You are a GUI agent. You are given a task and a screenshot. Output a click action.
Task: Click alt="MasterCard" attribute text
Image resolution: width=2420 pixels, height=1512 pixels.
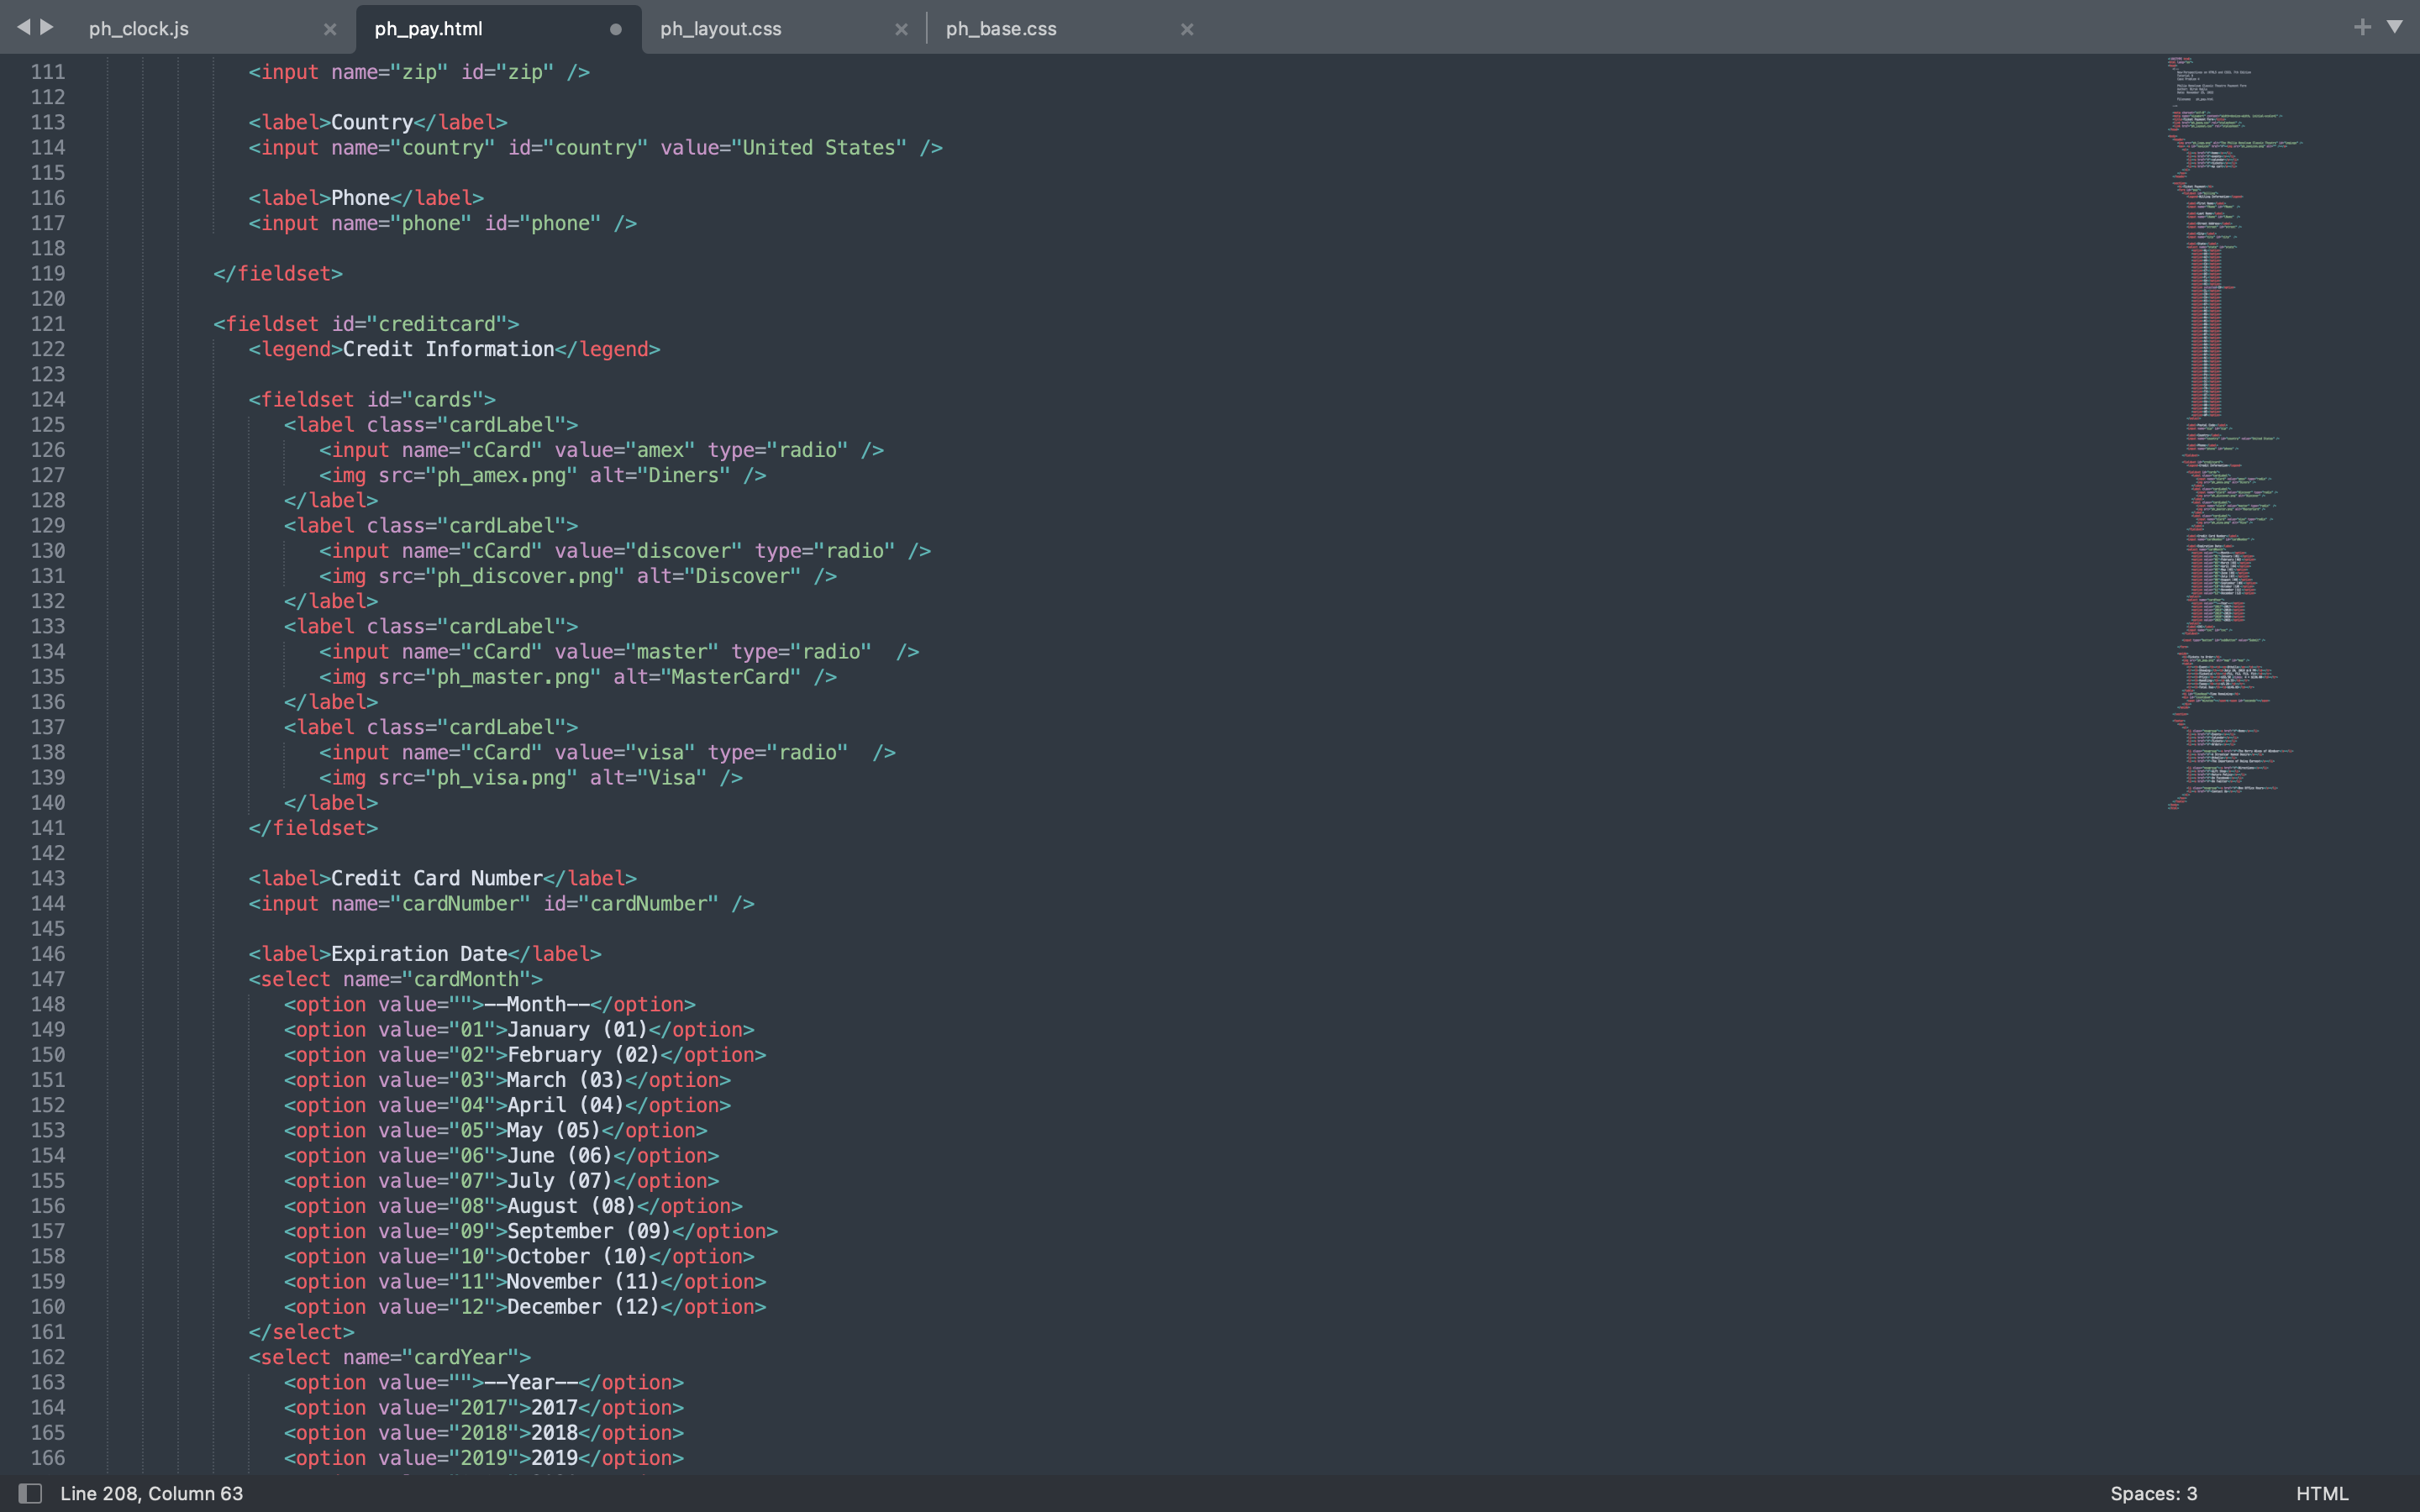(708, 677)
